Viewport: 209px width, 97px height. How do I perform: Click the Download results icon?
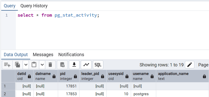(74, 65)
